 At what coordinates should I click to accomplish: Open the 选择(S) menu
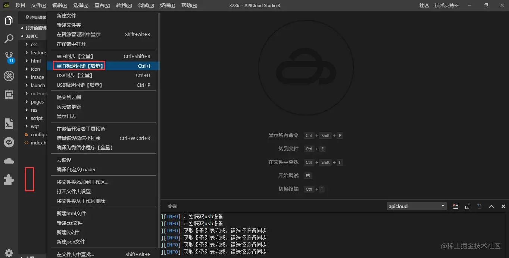coord(81,5)
